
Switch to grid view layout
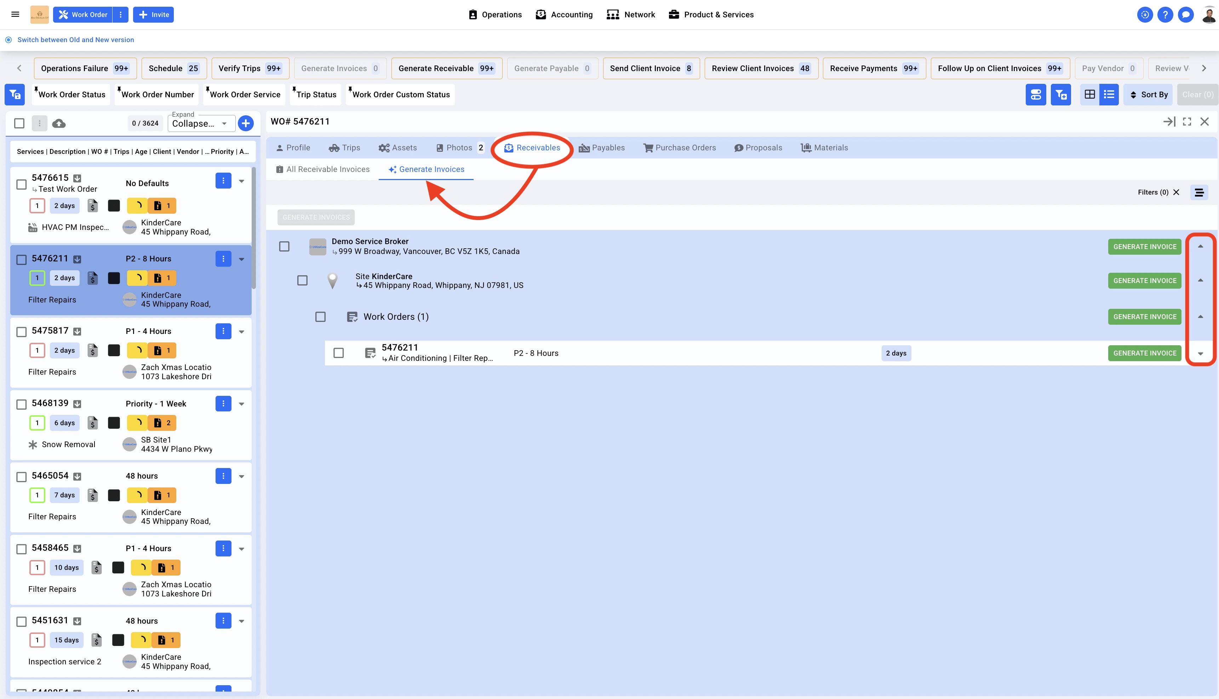click(x=1089, y=94)
